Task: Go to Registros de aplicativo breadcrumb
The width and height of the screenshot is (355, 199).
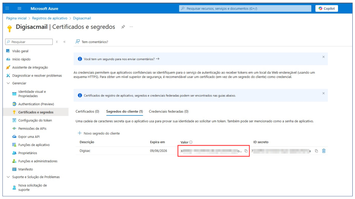Action: 50,18
